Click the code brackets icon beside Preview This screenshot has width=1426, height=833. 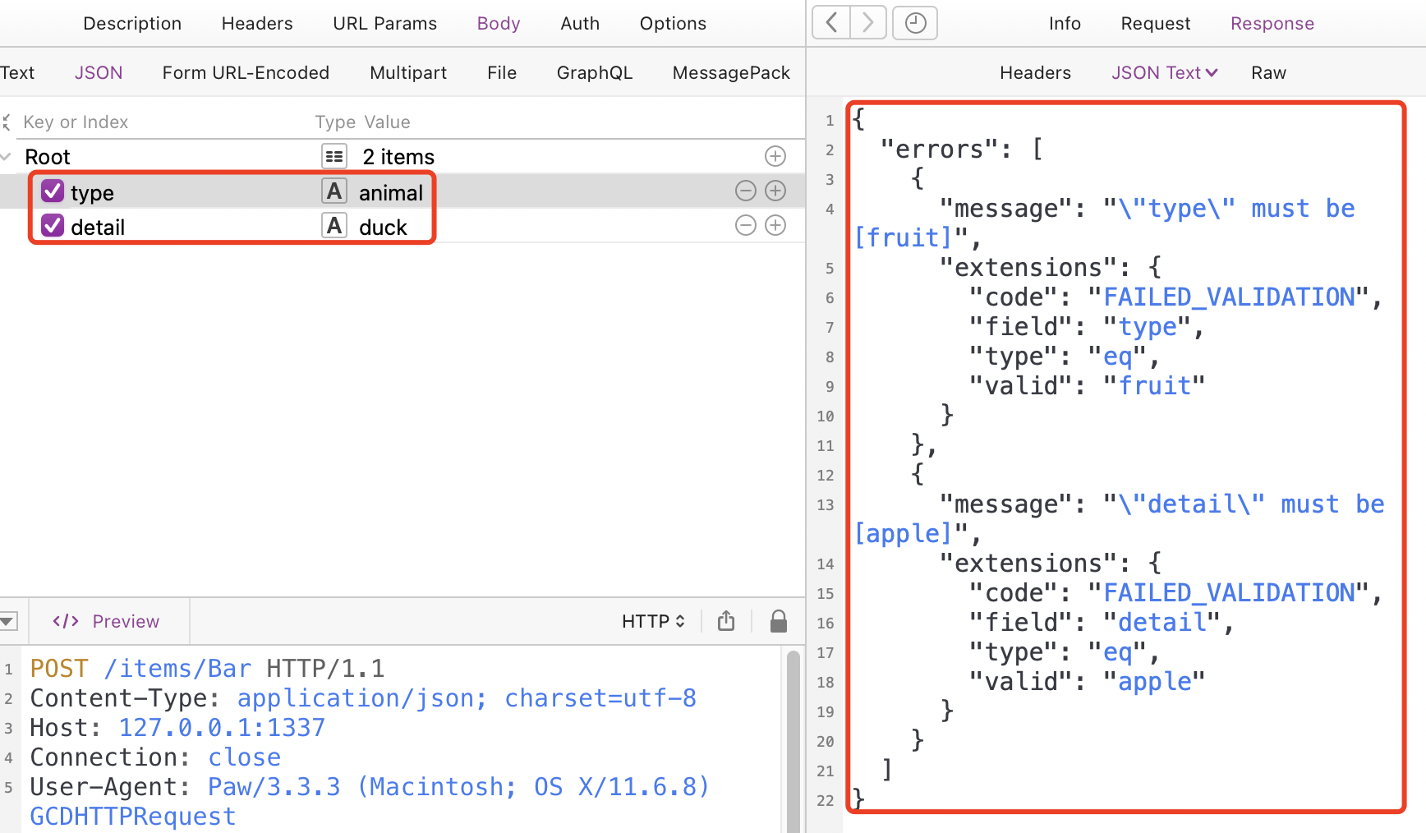(x=66, y=621)
